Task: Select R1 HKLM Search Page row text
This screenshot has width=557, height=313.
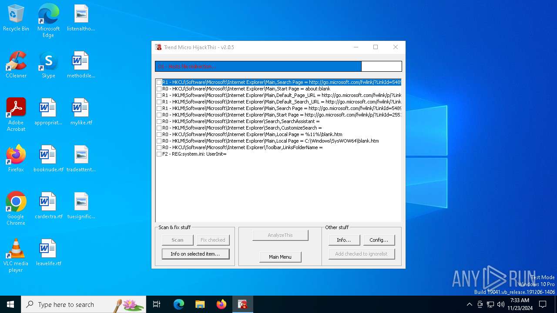Action: click(282, 108)
